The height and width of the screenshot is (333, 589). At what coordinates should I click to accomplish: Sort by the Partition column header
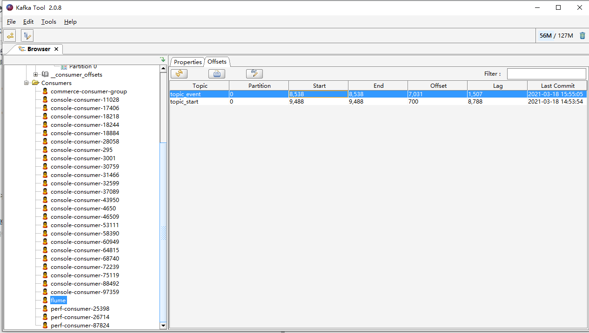(259, 85)
